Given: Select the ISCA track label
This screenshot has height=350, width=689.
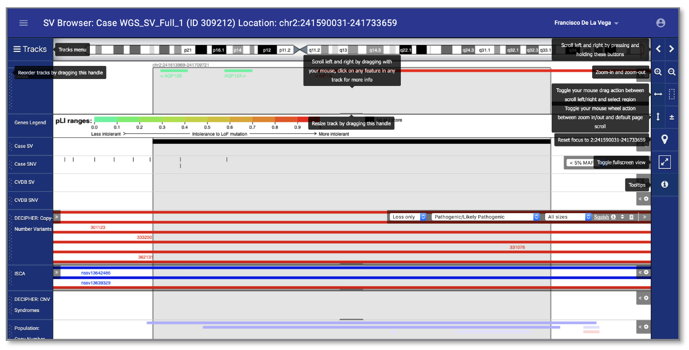Looking at the screenshot, I should pyautogui.click(x=20, y=274).
